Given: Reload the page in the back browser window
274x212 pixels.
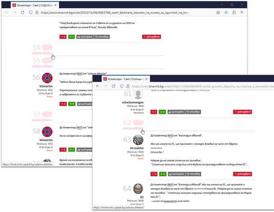Looking at the screenshot, I should (23, 12).
